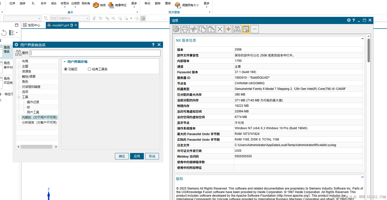Screen dimensions: 387x200
Task: Click the square maximize icon left of 发现中心 tab
Action: pyautogui.click(x=17, y=25)
